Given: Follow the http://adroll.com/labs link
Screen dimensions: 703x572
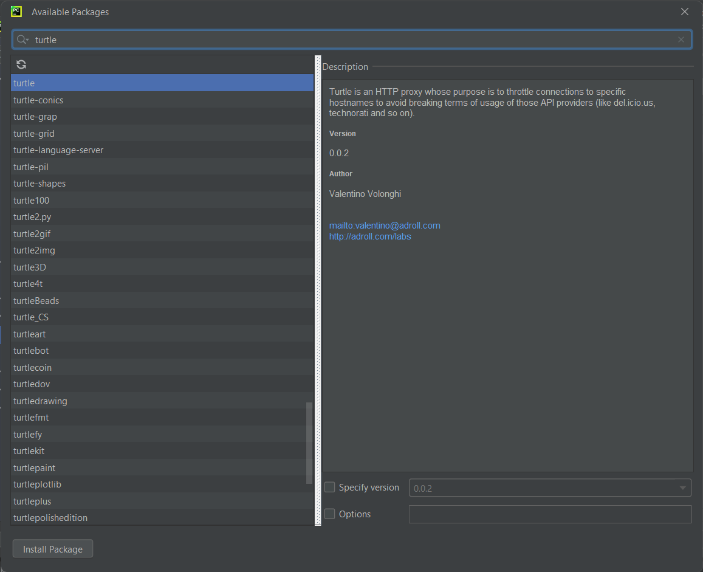Looking at the screenshot, I should coord(370,236).
